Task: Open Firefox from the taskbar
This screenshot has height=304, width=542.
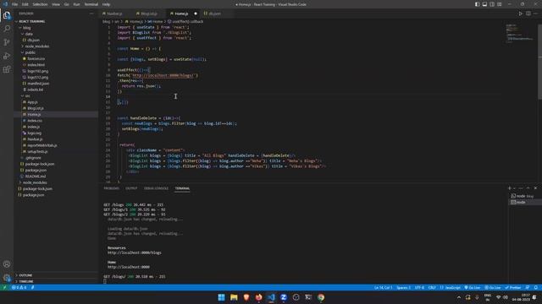Action: point(259,297)
